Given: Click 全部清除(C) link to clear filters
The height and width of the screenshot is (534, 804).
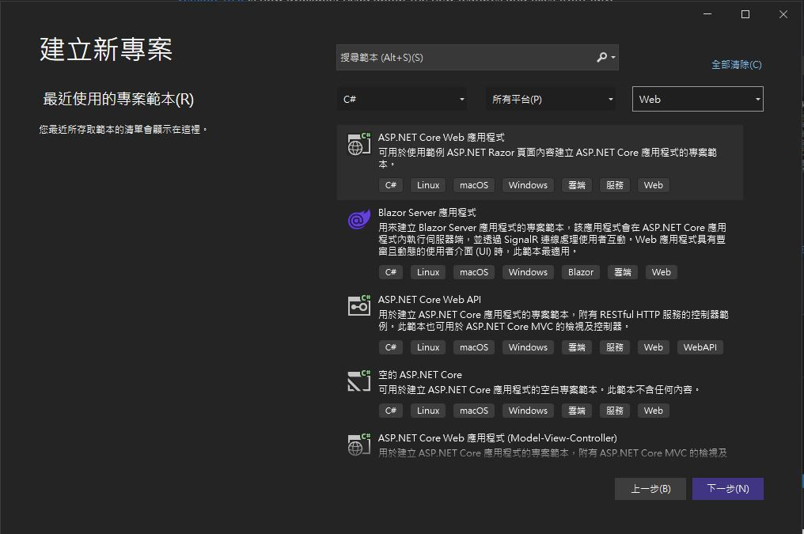Looking at the screenshot, I should click(736, 65).
